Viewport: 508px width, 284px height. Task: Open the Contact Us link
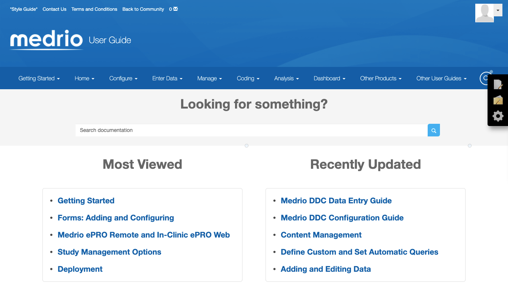[x=54, y=9]
